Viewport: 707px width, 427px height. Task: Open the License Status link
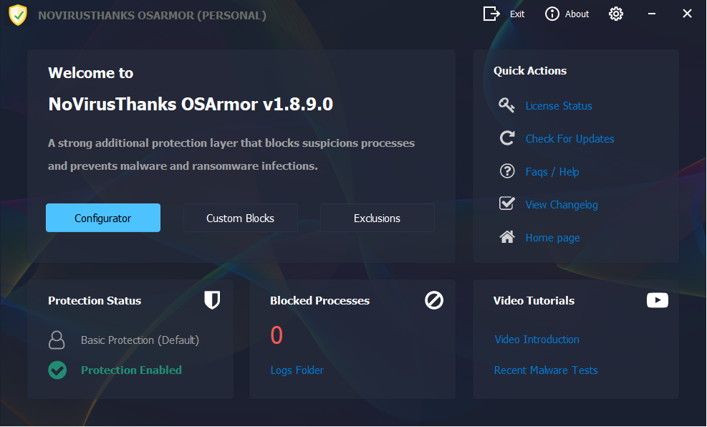click(559, 106)
